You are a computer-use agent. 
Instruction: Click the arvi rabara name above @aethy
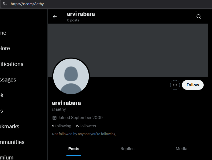(x=66, y=103)
